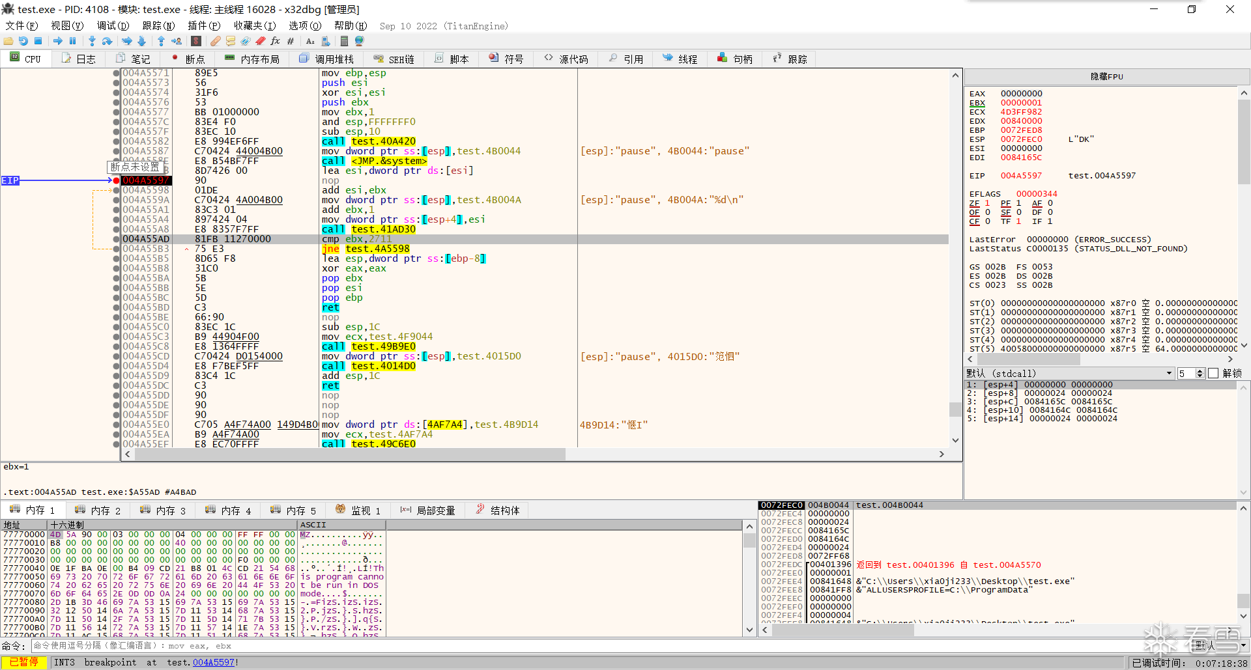Open variables with the hash icon

pyautogui.click(x=291, y=41)
